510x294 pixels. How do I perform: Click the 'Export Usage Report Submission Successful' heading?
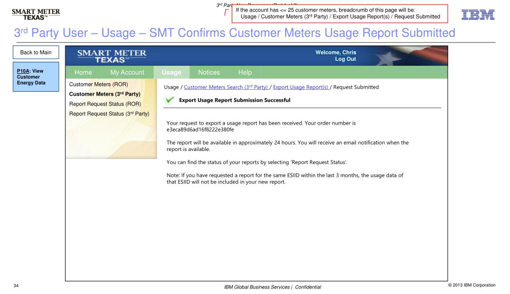(x=235, y=100)
